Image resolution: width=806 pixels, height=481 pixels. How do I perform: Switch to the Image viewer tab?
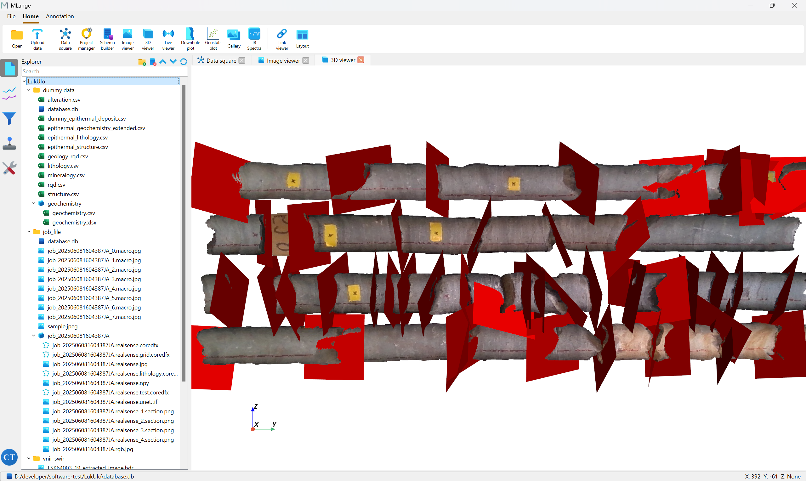[x=283, y=61]
